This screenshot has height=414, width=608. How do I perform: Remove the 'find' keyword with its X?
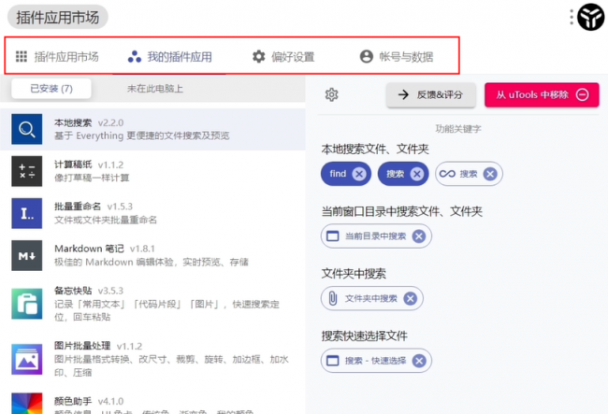[x=359, y=174]
